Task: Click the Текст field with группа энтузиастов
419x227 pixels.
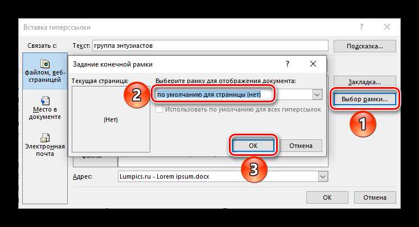Action: pyautogui.click(x=210, y=46)
